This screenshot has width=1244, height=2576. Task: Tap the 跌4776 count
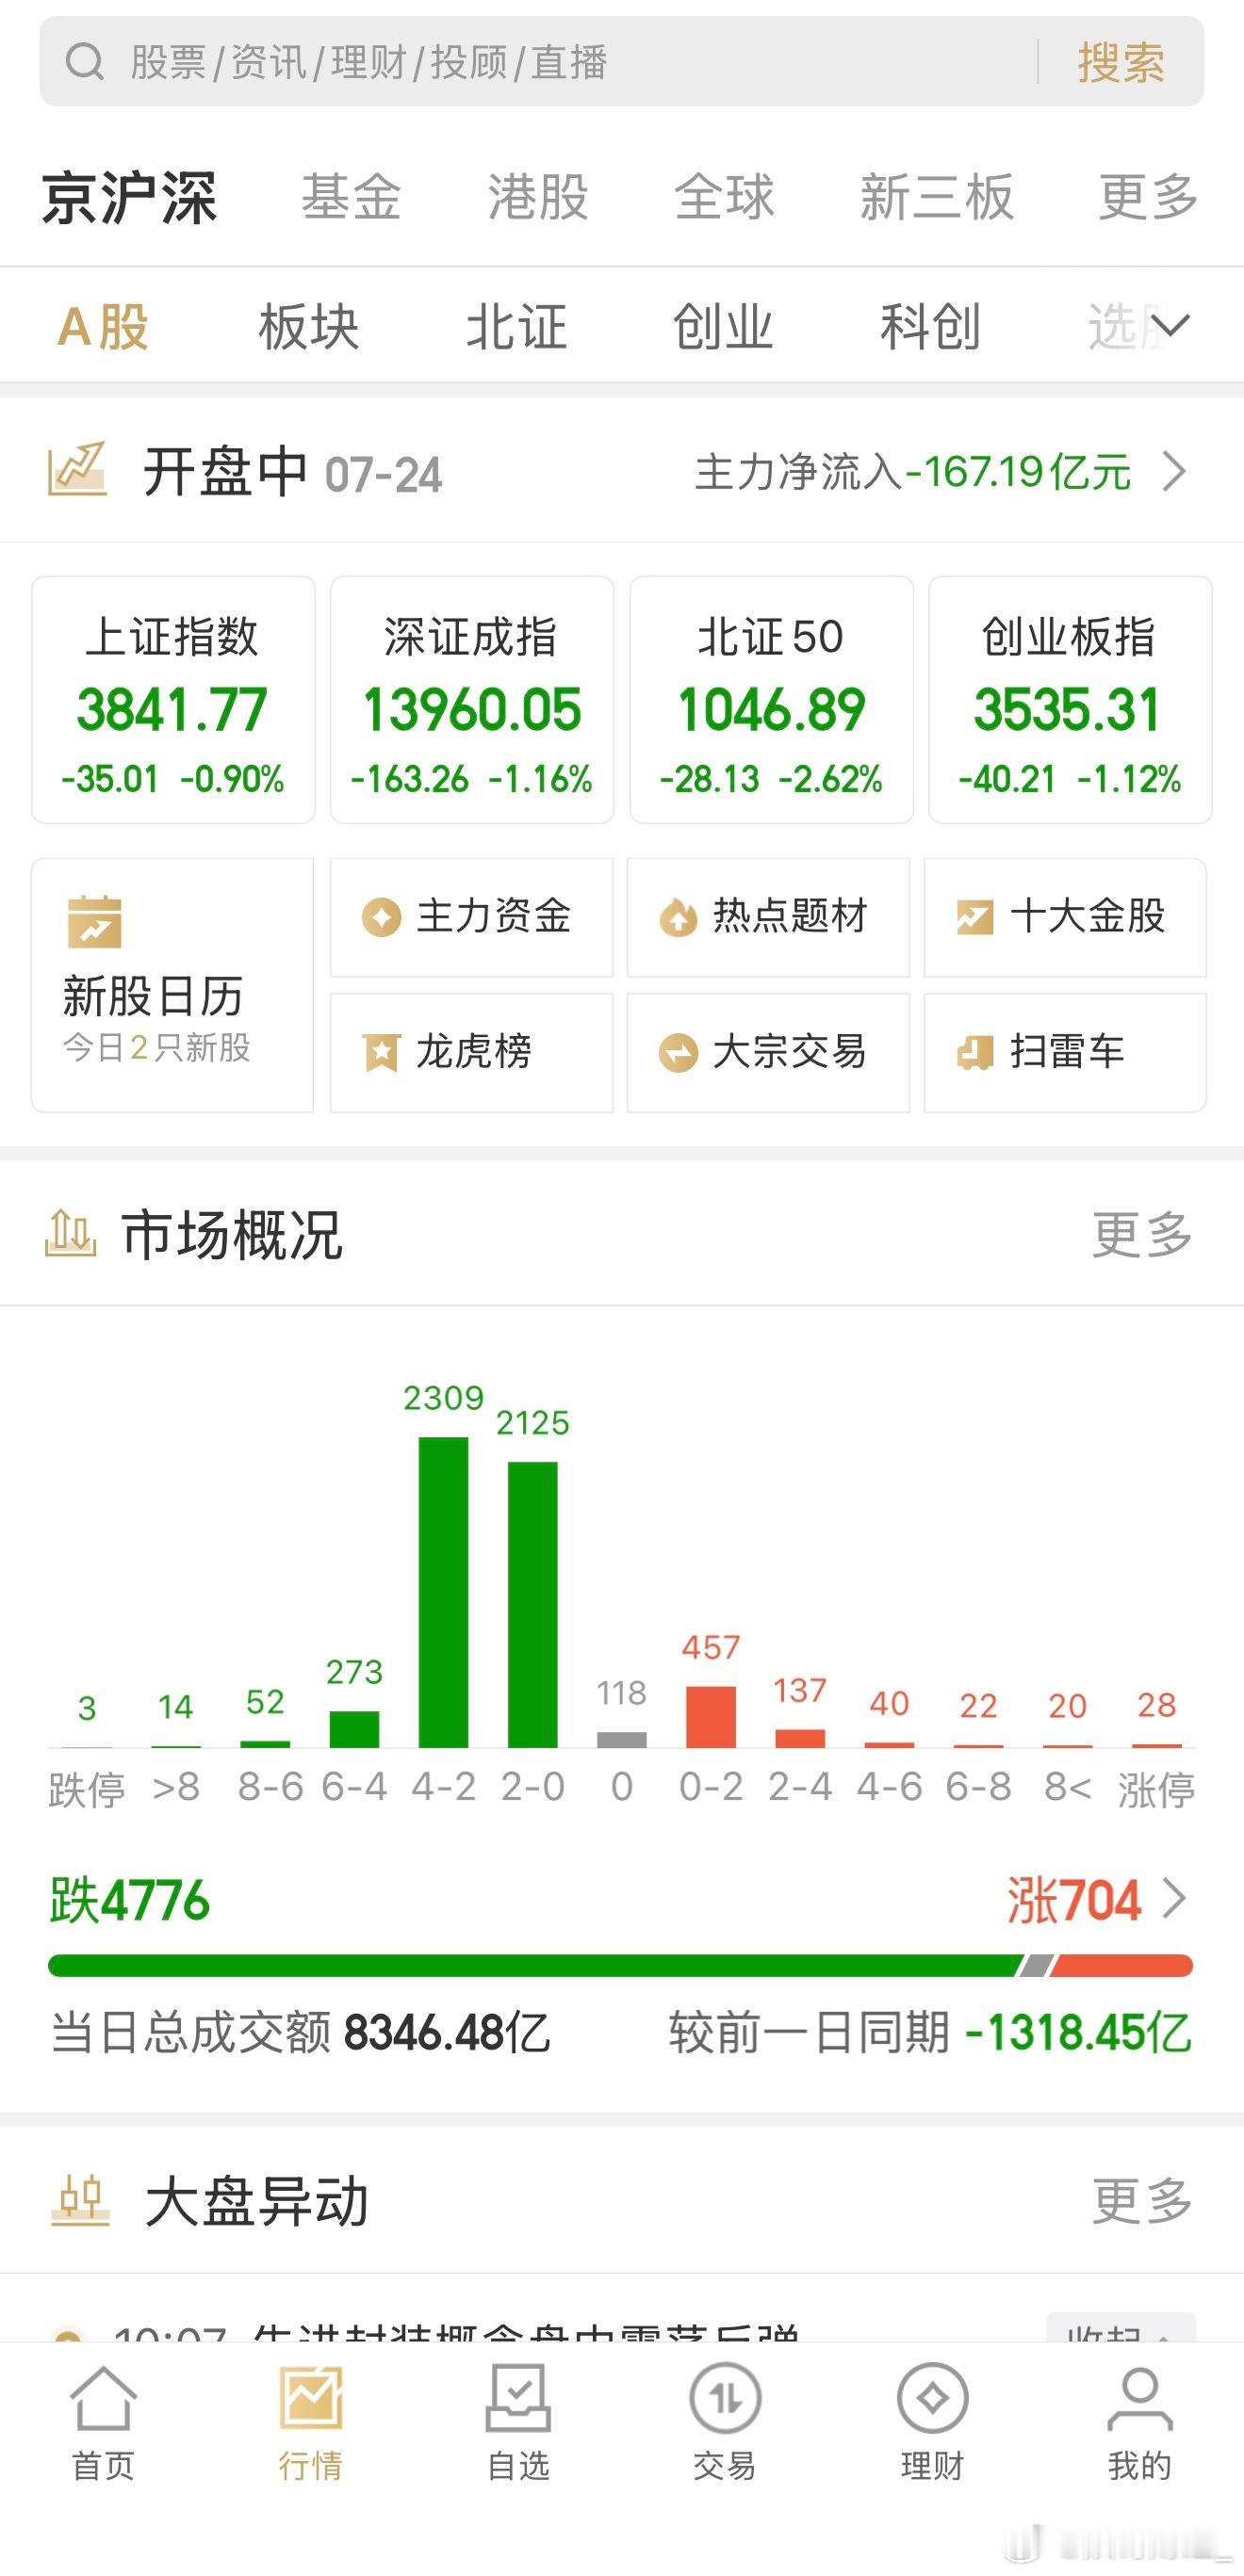point(130,1900)
